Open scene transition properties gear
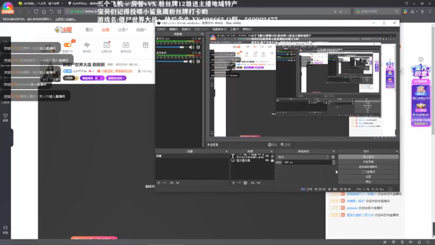The width and height of the screenshot is (435, 245). point(333,157)
